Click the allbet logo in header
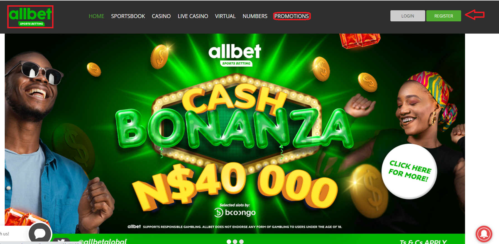Screen dimensions: 499x244 tap(30, 17)
